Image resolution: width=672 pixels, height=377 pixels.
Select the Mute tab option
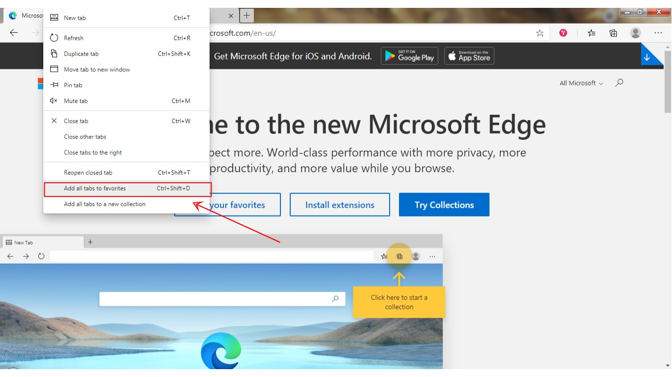[126, 101]
